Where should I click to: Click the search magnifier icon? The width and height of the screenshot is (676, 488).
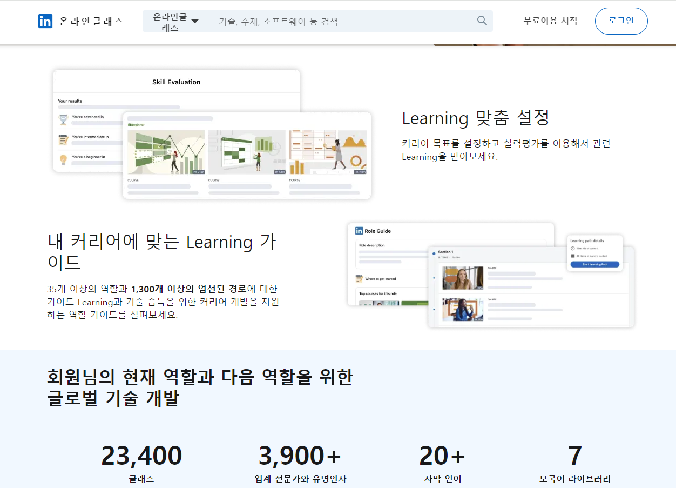[482, 21]
